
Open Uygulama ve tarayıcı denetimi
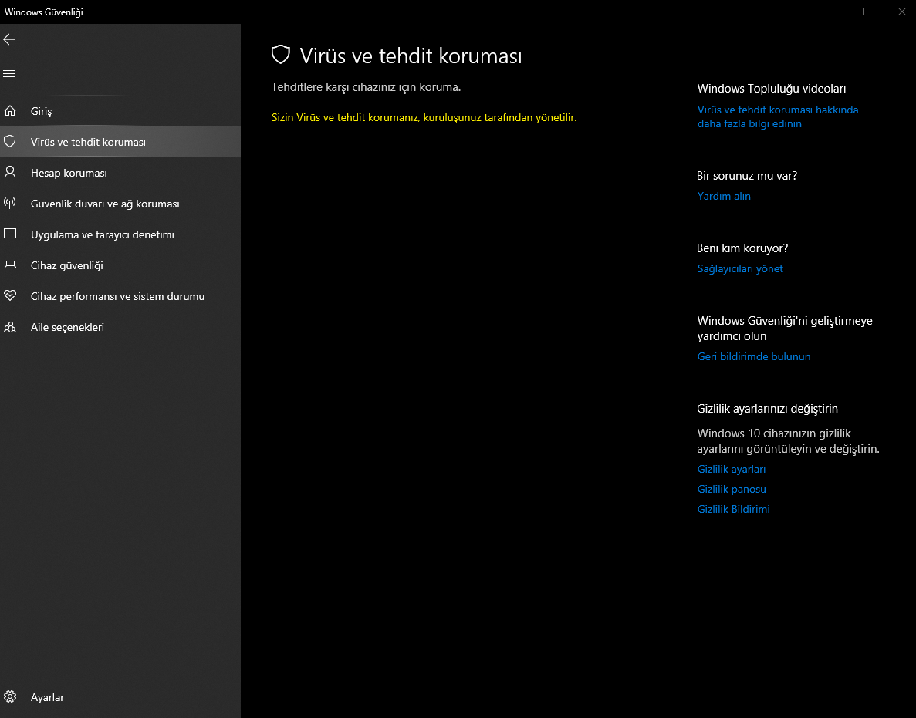[120, 234]
